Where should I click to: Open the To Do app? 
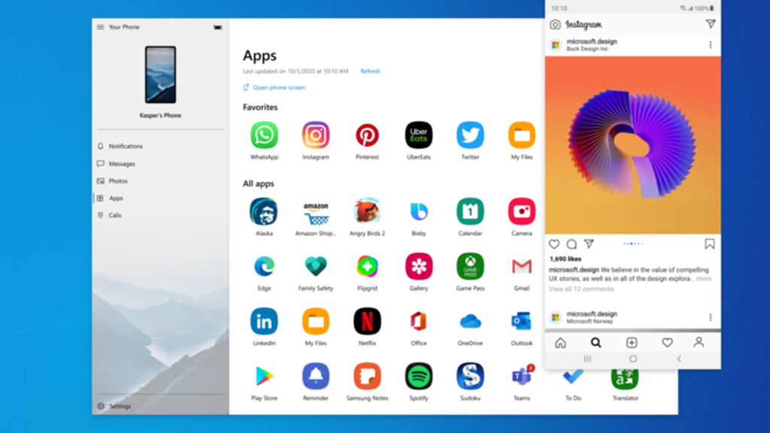click(573, 378)
